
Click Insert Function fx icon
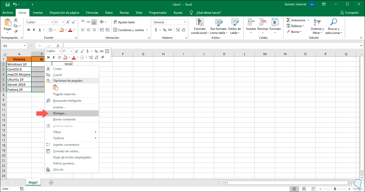[x=58, y=46]
